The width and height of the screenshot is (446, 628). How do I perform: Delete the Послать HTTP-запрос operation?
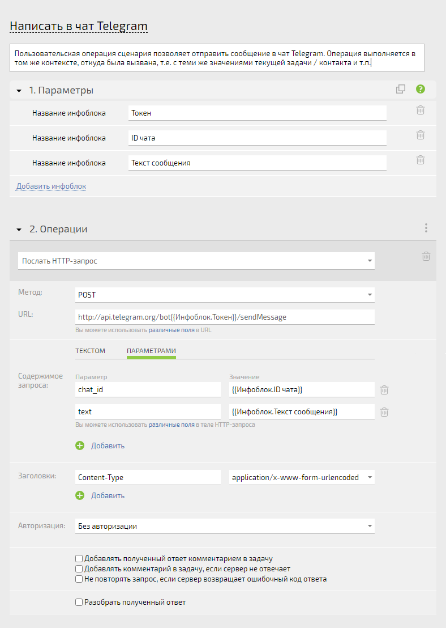click(426, 256)
